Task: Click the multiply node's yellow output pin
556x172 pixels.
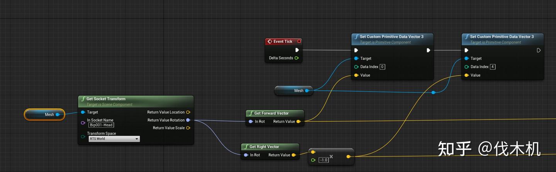Action: 348,157
